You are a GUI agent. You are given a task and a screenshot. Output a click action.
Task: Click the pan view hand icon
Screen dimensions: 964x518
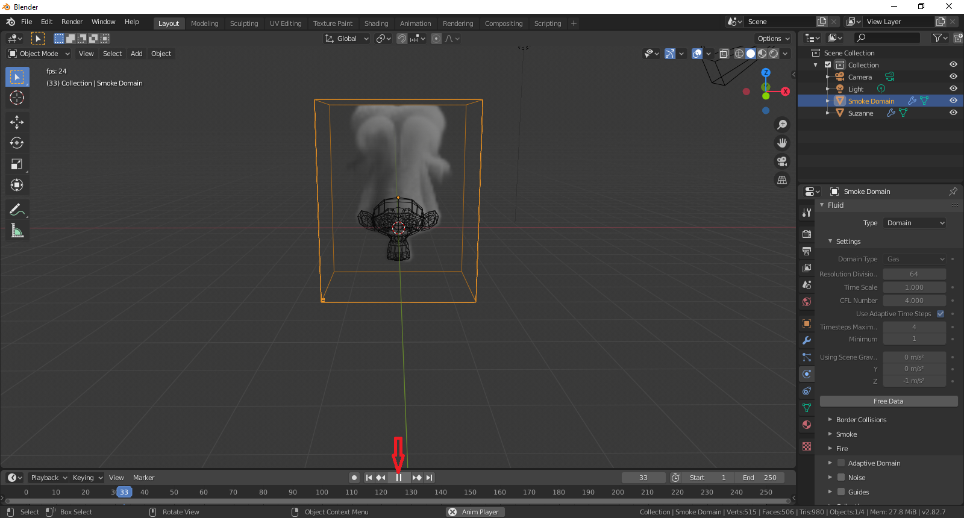pos(782,143)
